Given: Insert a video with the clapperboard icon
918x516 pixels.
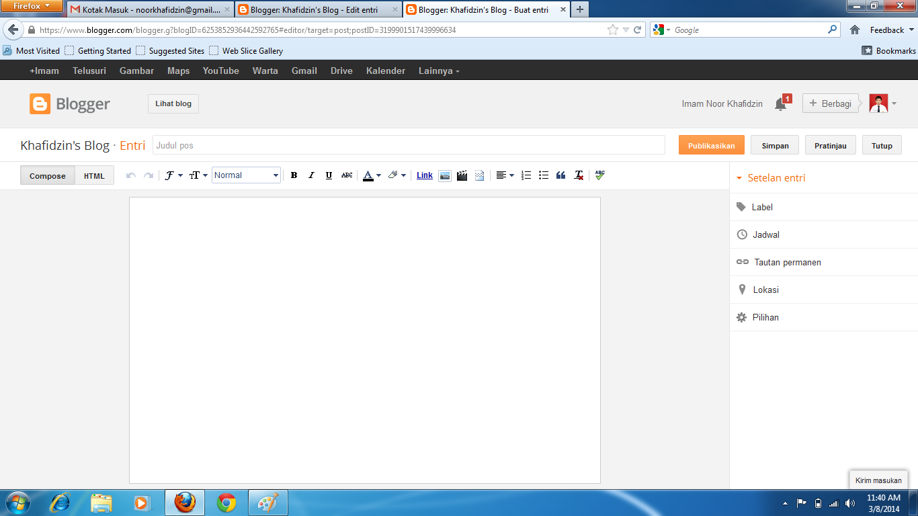Looking at the screenshot, I should 462,175.
